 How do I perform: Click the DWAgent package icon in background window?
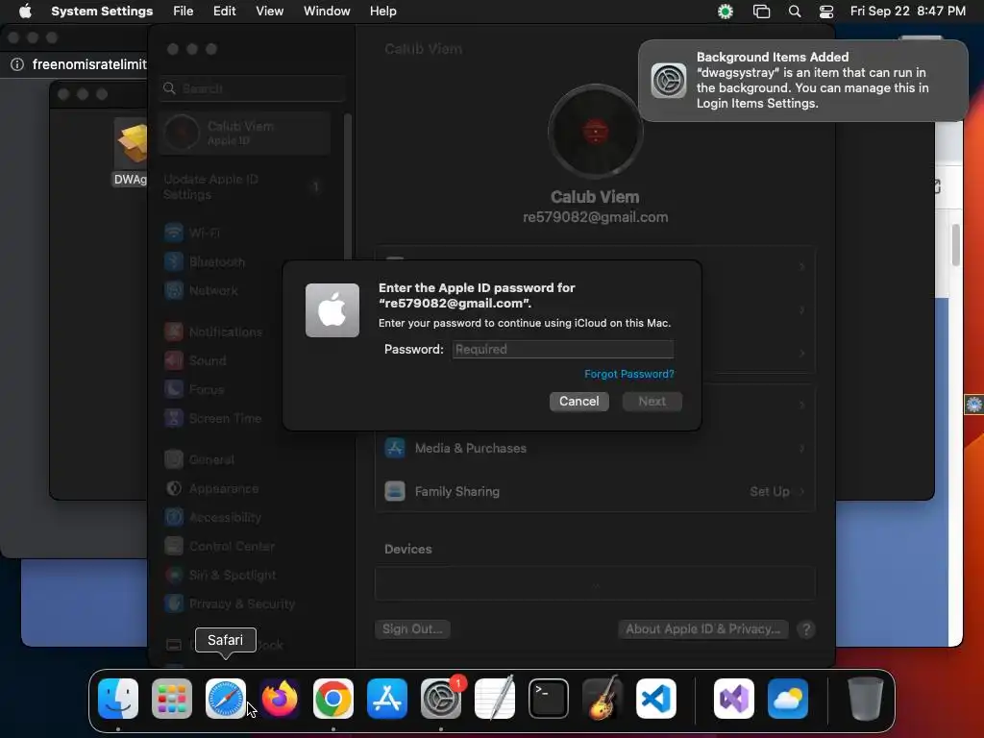(x=132, y=143)
